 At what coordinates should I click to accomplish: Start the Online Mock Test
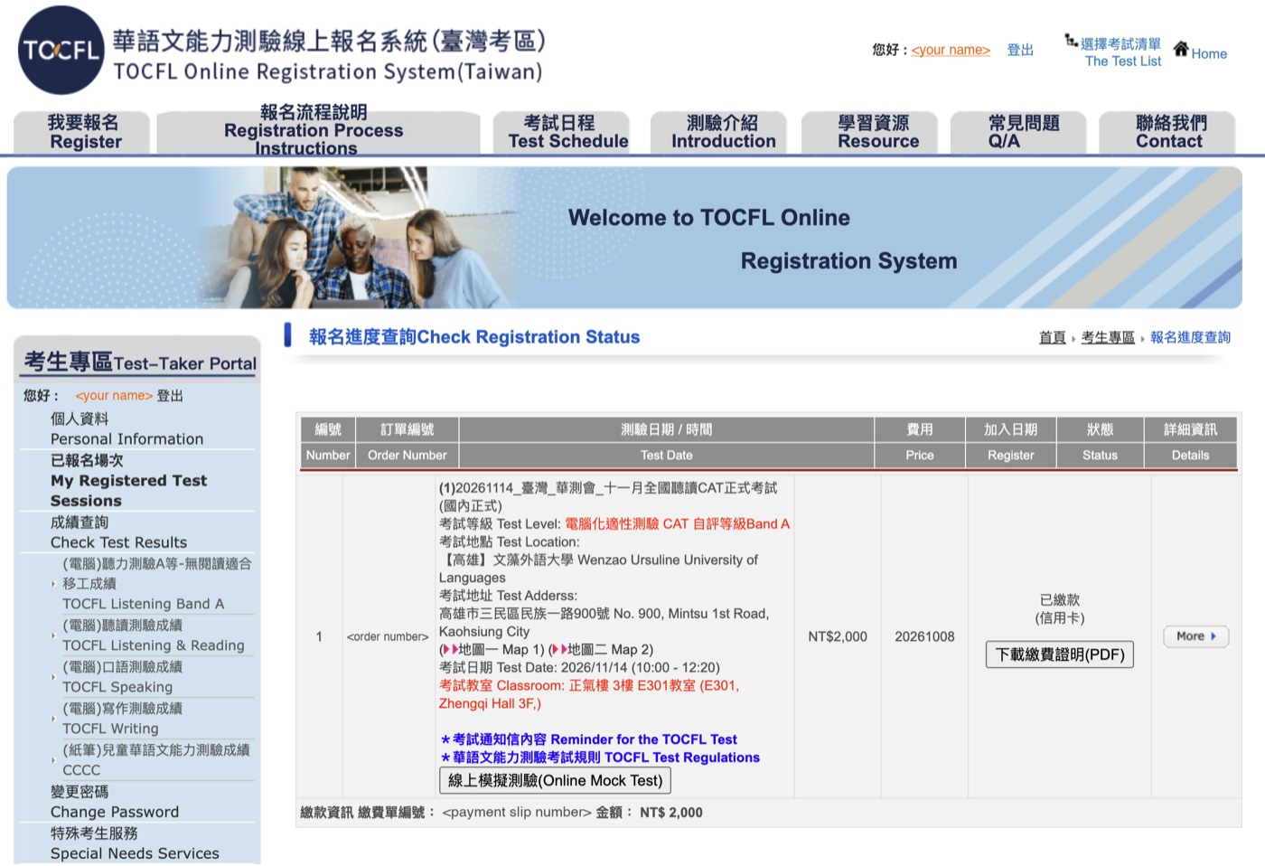coord(555,780)
